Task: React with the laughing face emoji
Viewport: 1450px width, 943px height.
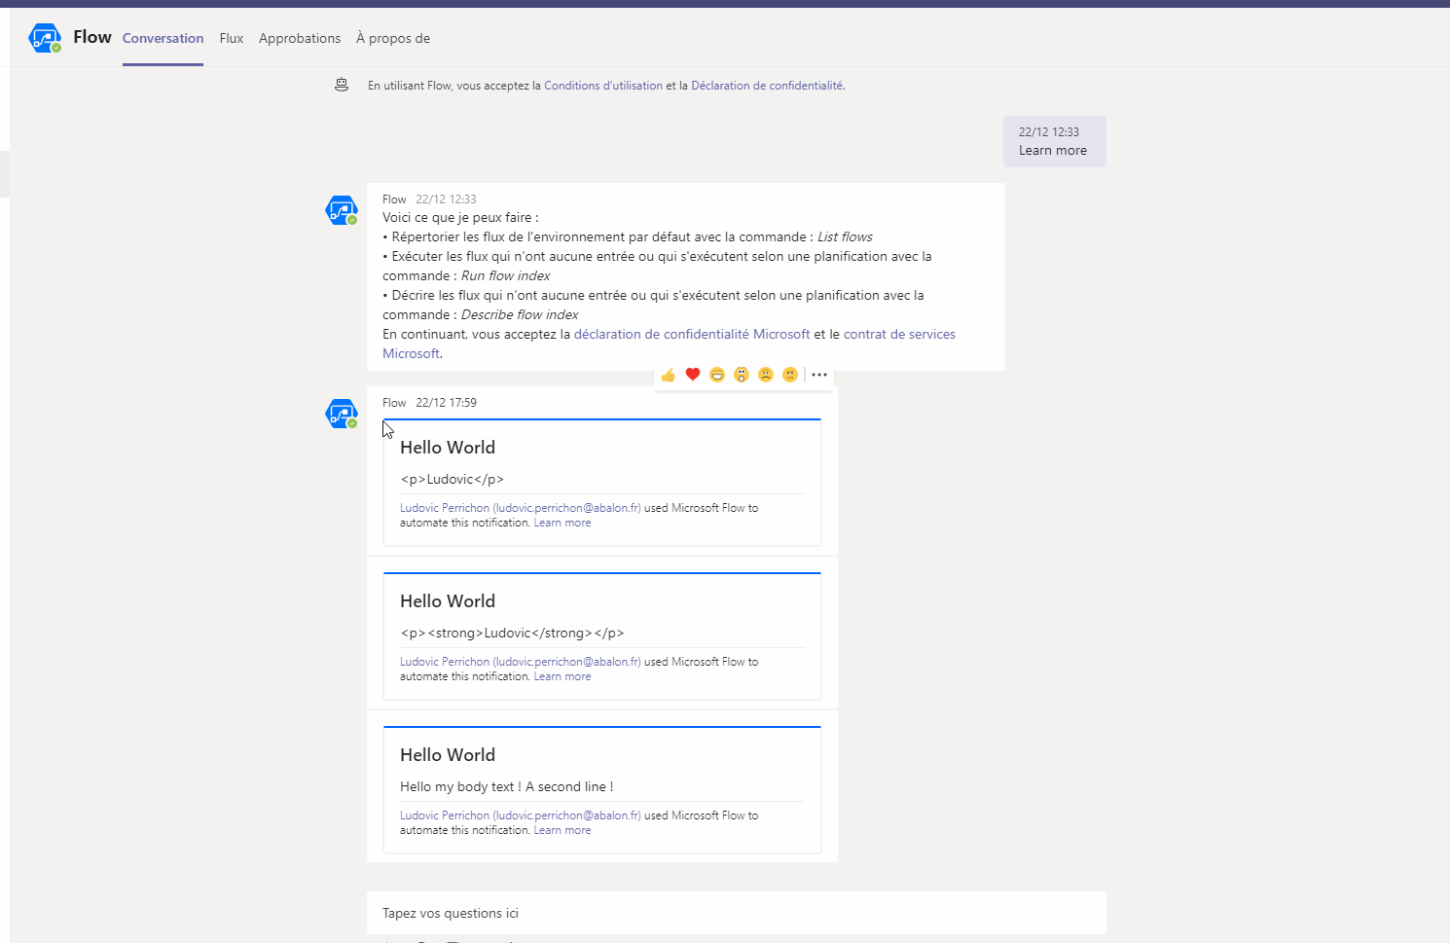Action: click(717, 375)
